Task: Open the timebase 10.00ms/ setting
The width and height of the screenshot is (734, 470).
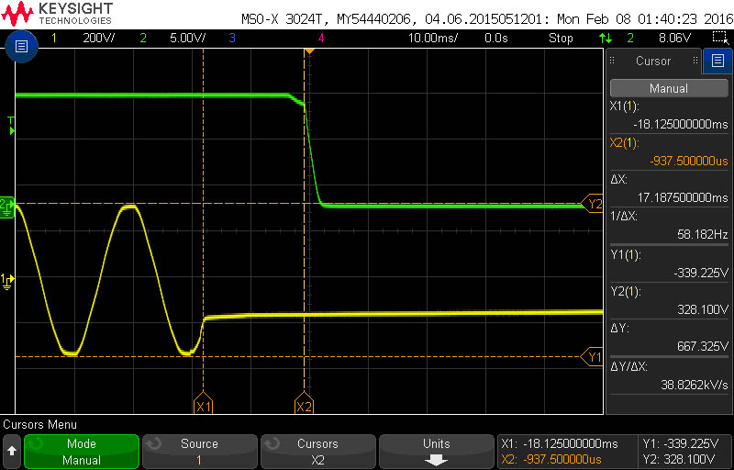Action: coord(433,38)
